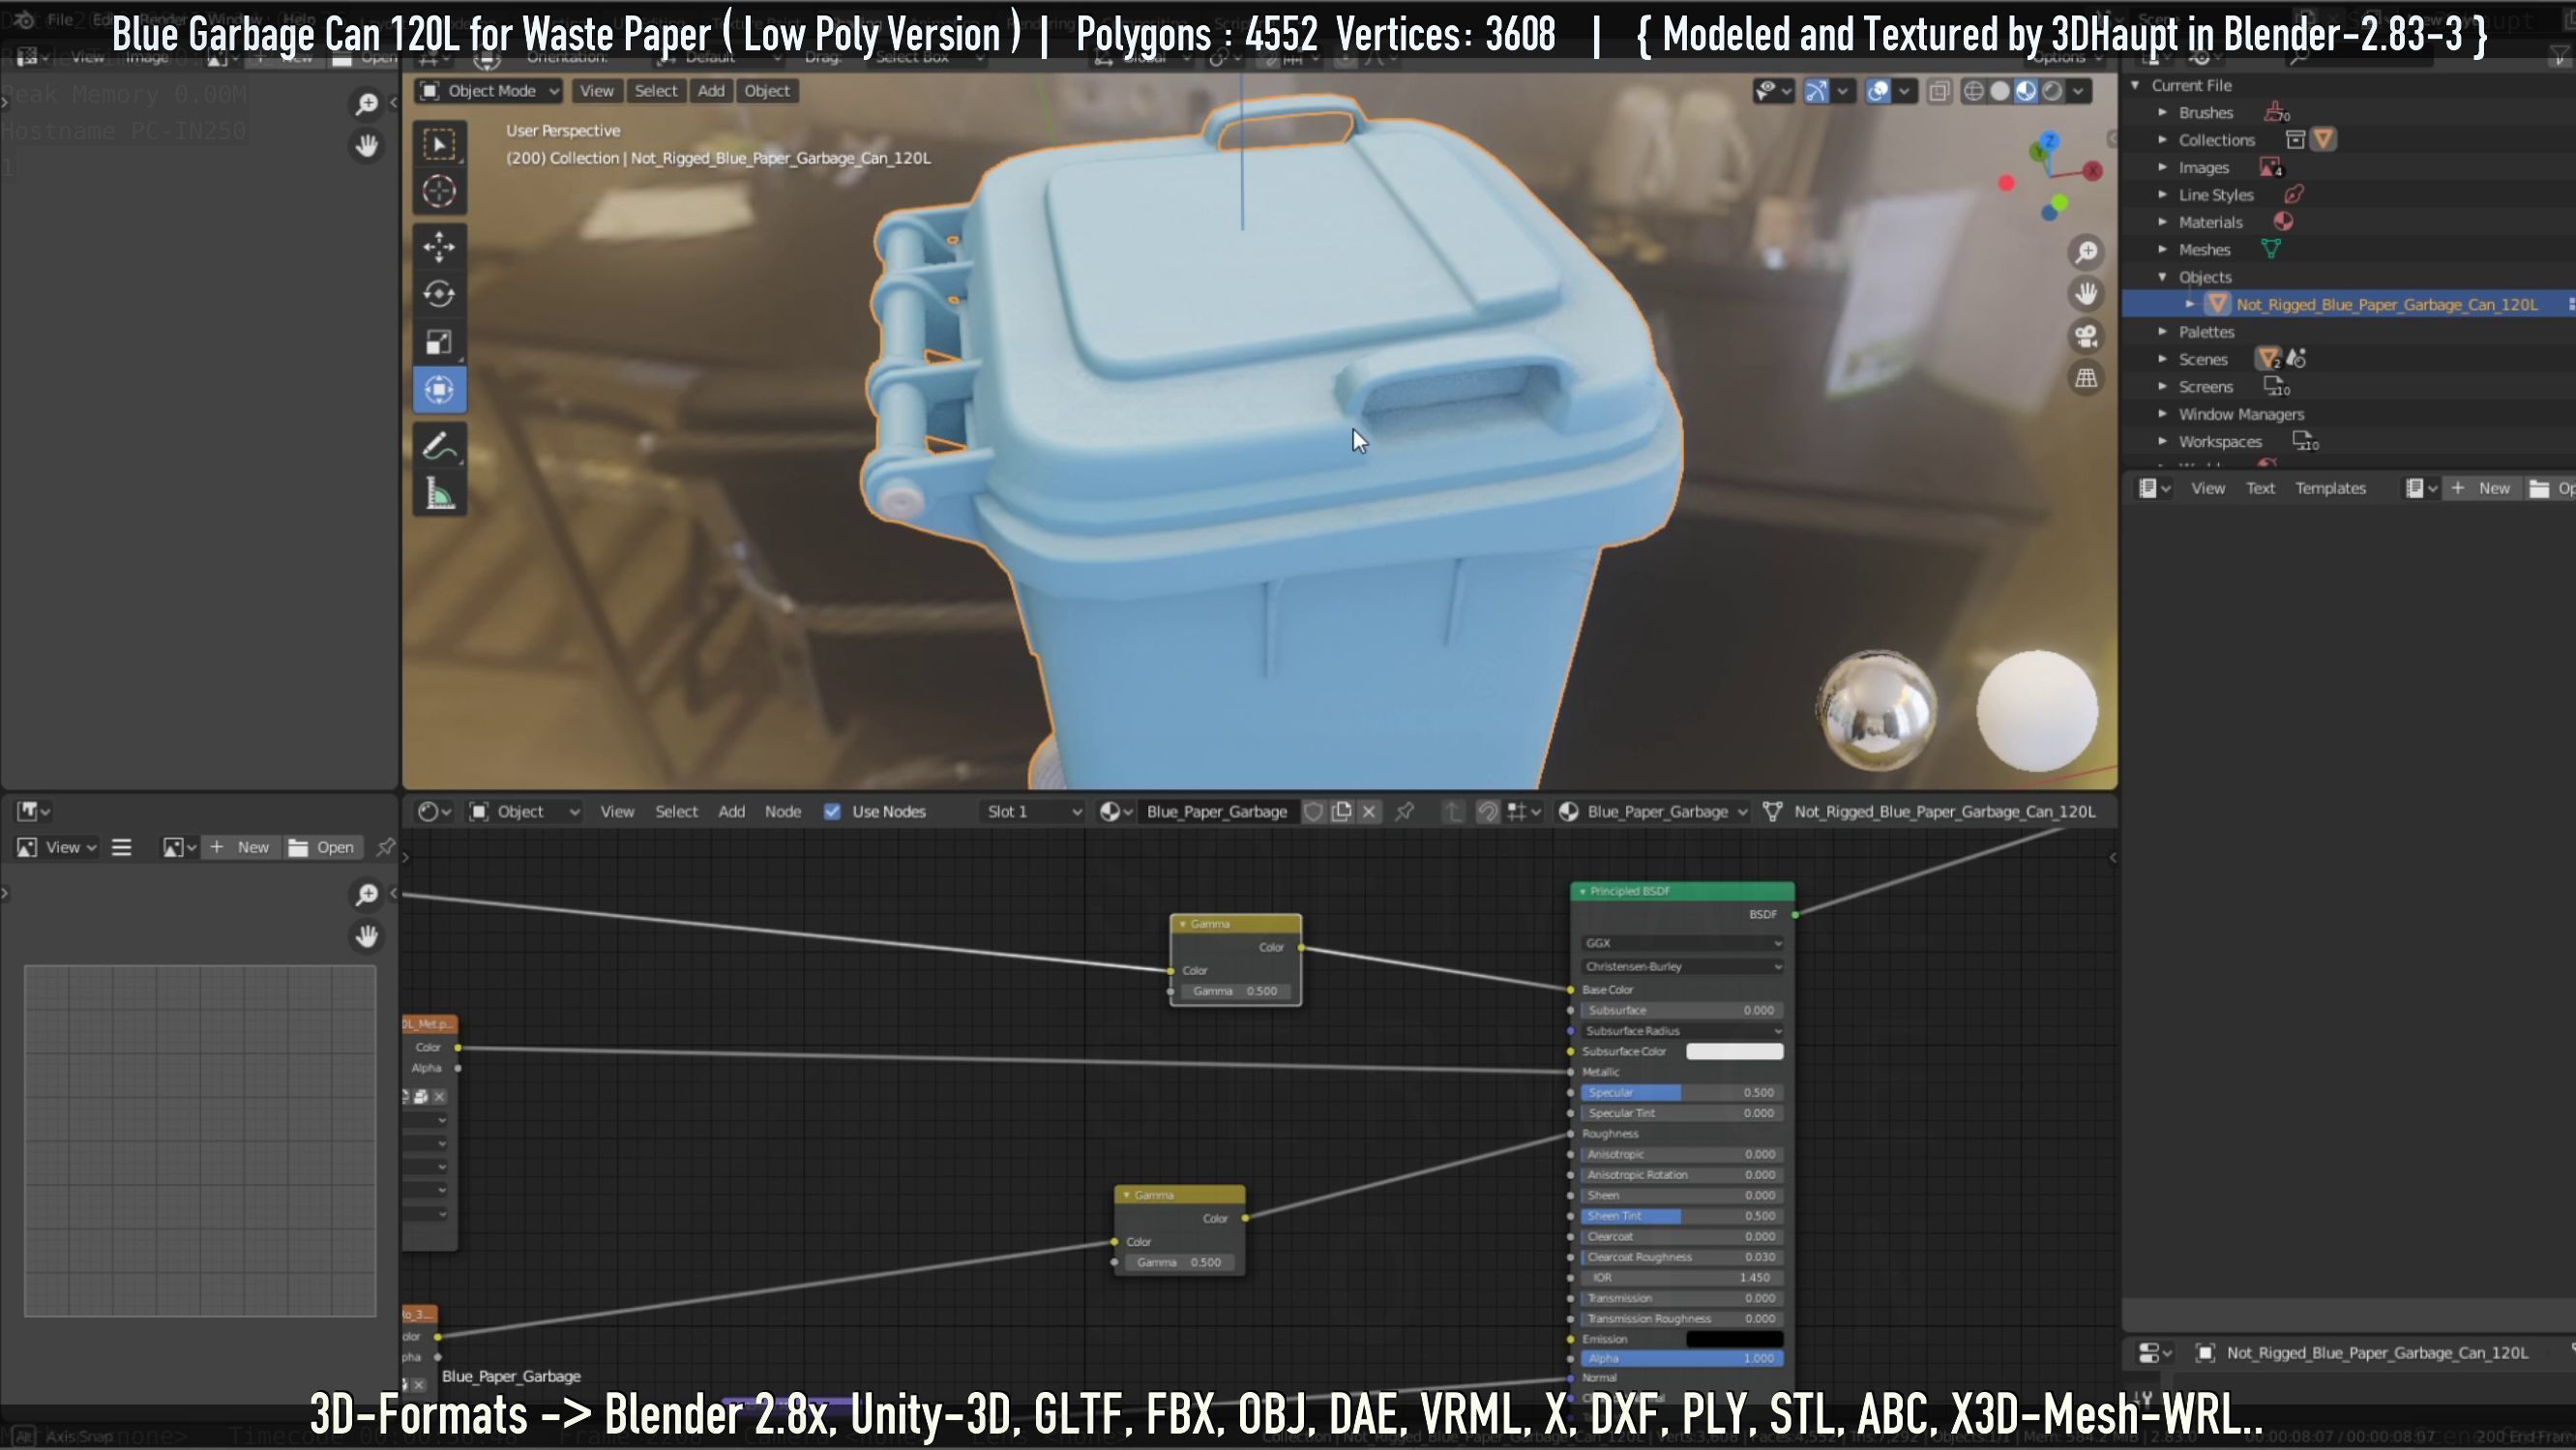
Task: Collapse the Objects entry in outliner
Action: pyautogui.click(x=2162, y=277)
